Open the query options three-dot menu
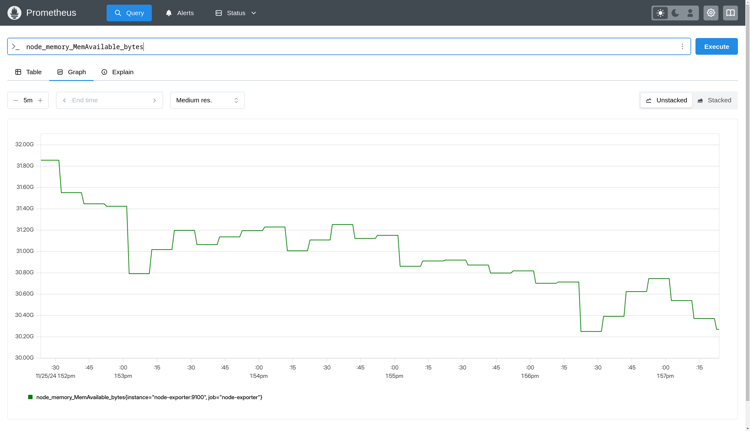 (682, 46)
